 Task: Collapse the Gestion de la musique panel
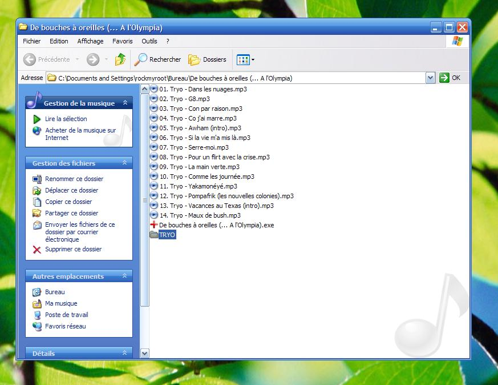[x=125, y=103]
